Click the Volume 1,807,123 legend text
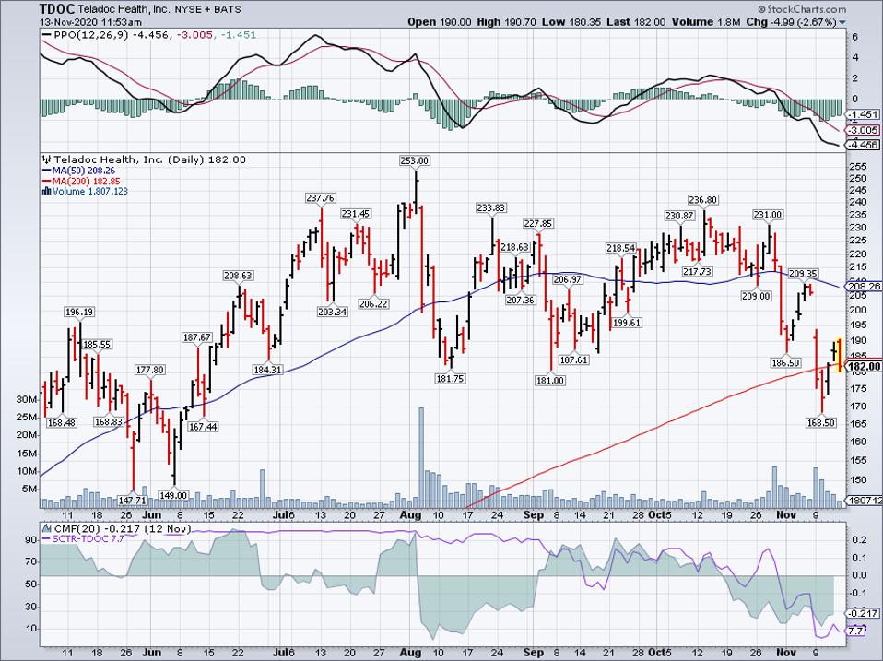 point(90,192)
